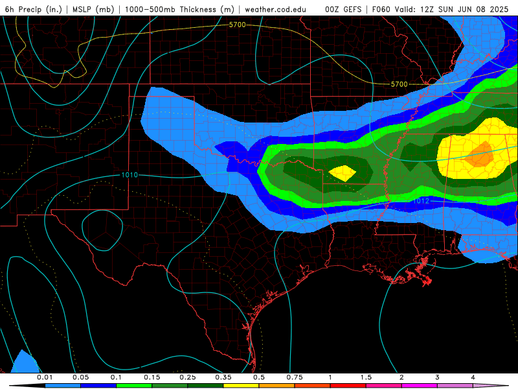Click the 'F060 Valid: 12Z SUN JUN 08 2025' label

440,9
